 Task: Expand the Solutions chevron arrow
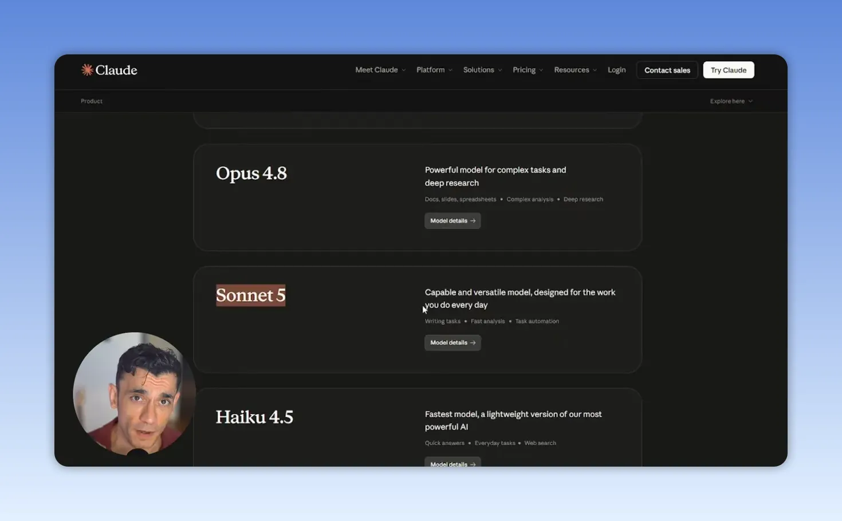(499, 70)
